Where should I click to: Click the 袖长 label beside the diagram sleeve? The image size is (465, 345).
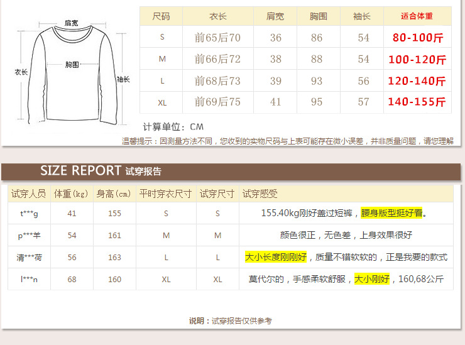coord(123,79)
